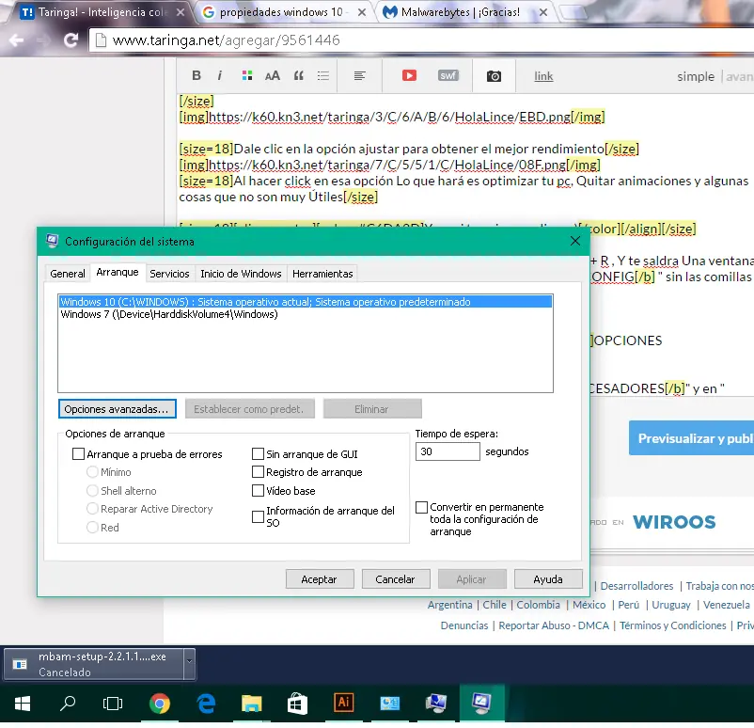Click the Previsualizar y publicar button

(692, 438)
